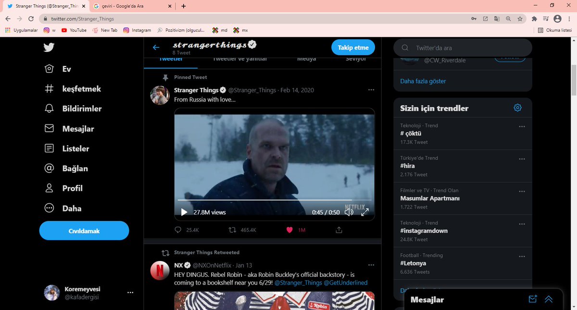577x310 pixels.
Task: Open Chrome profile avatar
Action: tap(557, 19)
